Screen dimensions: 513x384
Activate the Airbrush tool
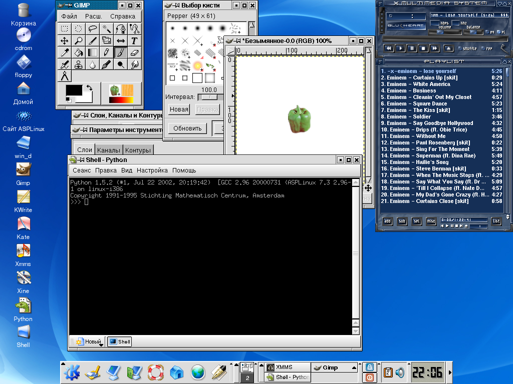pos(65,64)
